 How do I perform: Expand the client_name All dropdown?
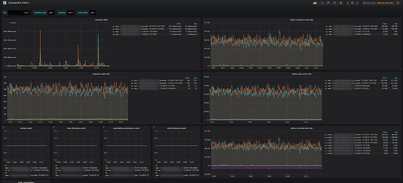93,13
